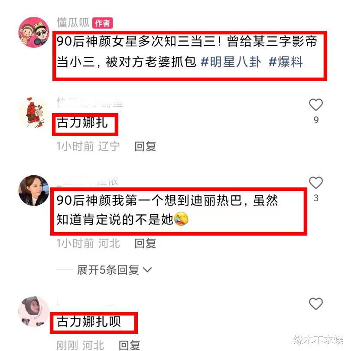Open the author 懂瓜呱 avatar

pos(34,32)
